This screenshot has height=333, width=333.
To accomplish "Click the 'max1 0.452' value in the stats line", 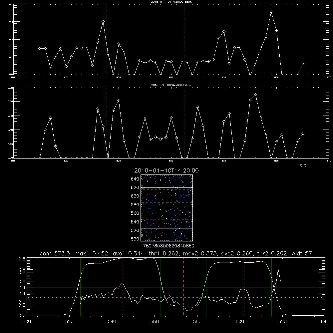I will tap(92, 253).
